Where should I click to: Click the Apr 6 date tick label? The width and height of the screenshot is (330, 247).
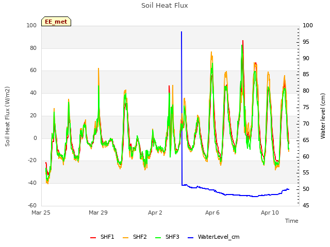212,213
